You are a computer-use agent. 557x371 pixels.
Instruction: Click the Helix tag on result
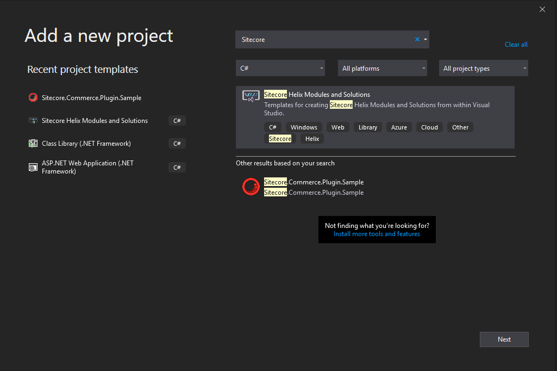pyautogui.click(x=312, y=138)
